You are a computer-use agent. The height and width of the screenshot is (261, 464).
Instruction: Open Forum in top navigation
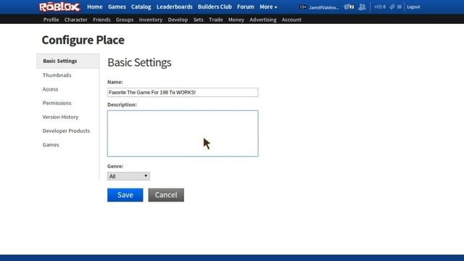pyautogui.click(x=245, y=7)
